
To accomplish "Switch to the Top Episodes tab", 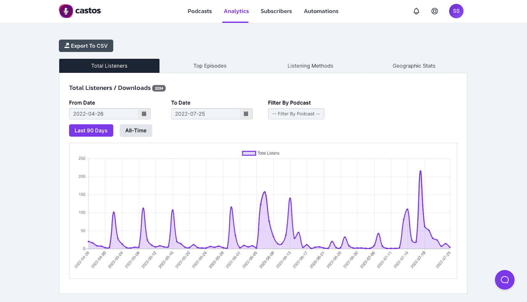I will coord(210,66).
